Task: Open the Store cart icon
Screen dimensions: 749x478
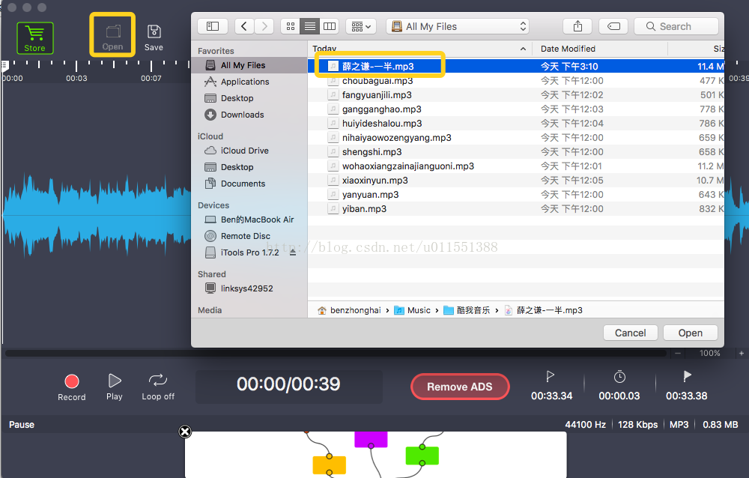Action: [x=35, y=37]
